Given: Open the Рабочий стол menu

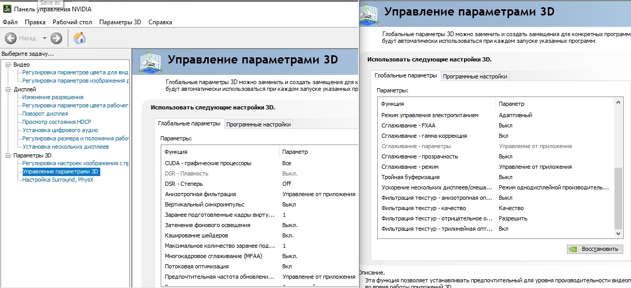Looking at the screenshot, I should tap(72, 22).
